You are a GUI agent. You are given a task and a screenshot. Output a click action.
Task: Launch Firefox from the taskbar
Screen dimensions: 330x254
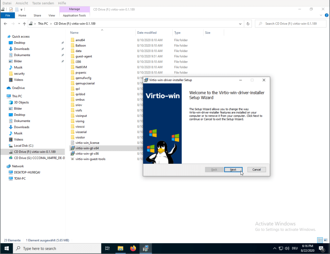[133, 249]
